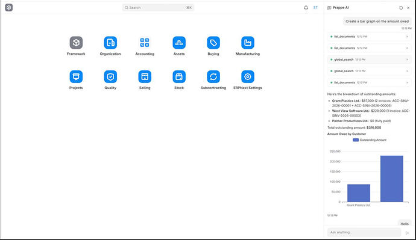
Task: Open the Organization workspace
Action: [110, 43]
